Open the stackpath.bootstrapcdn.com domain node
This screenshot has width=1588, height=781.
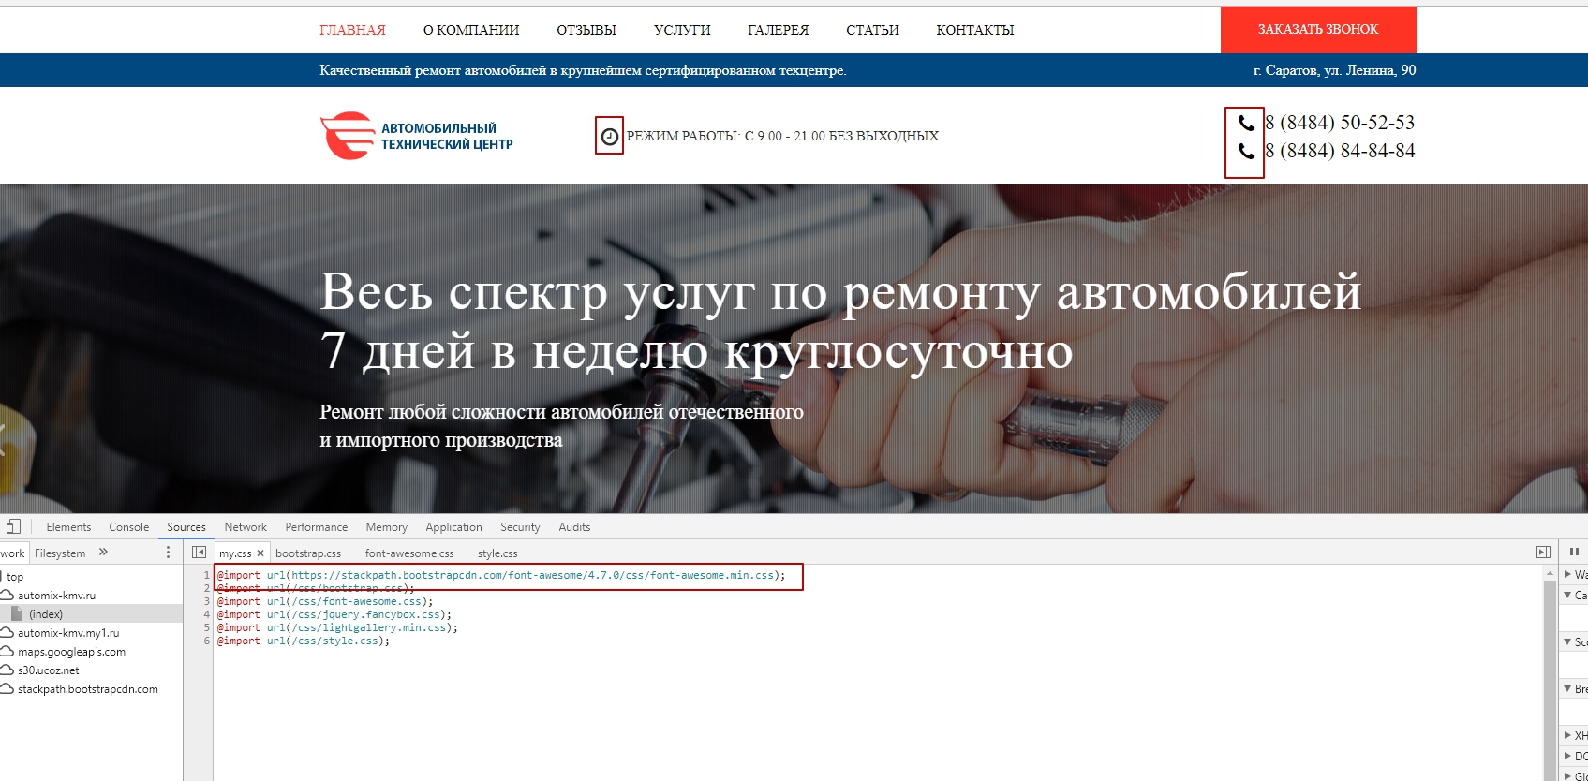click(87, 689)
